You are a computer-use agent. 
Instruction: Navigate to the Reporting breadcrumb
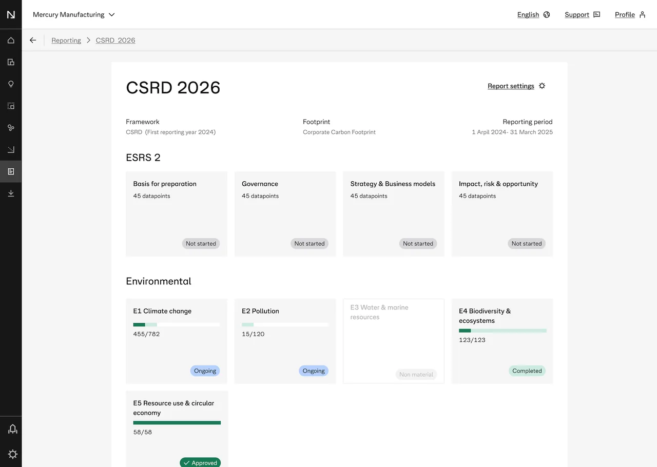tap(66, 41)
